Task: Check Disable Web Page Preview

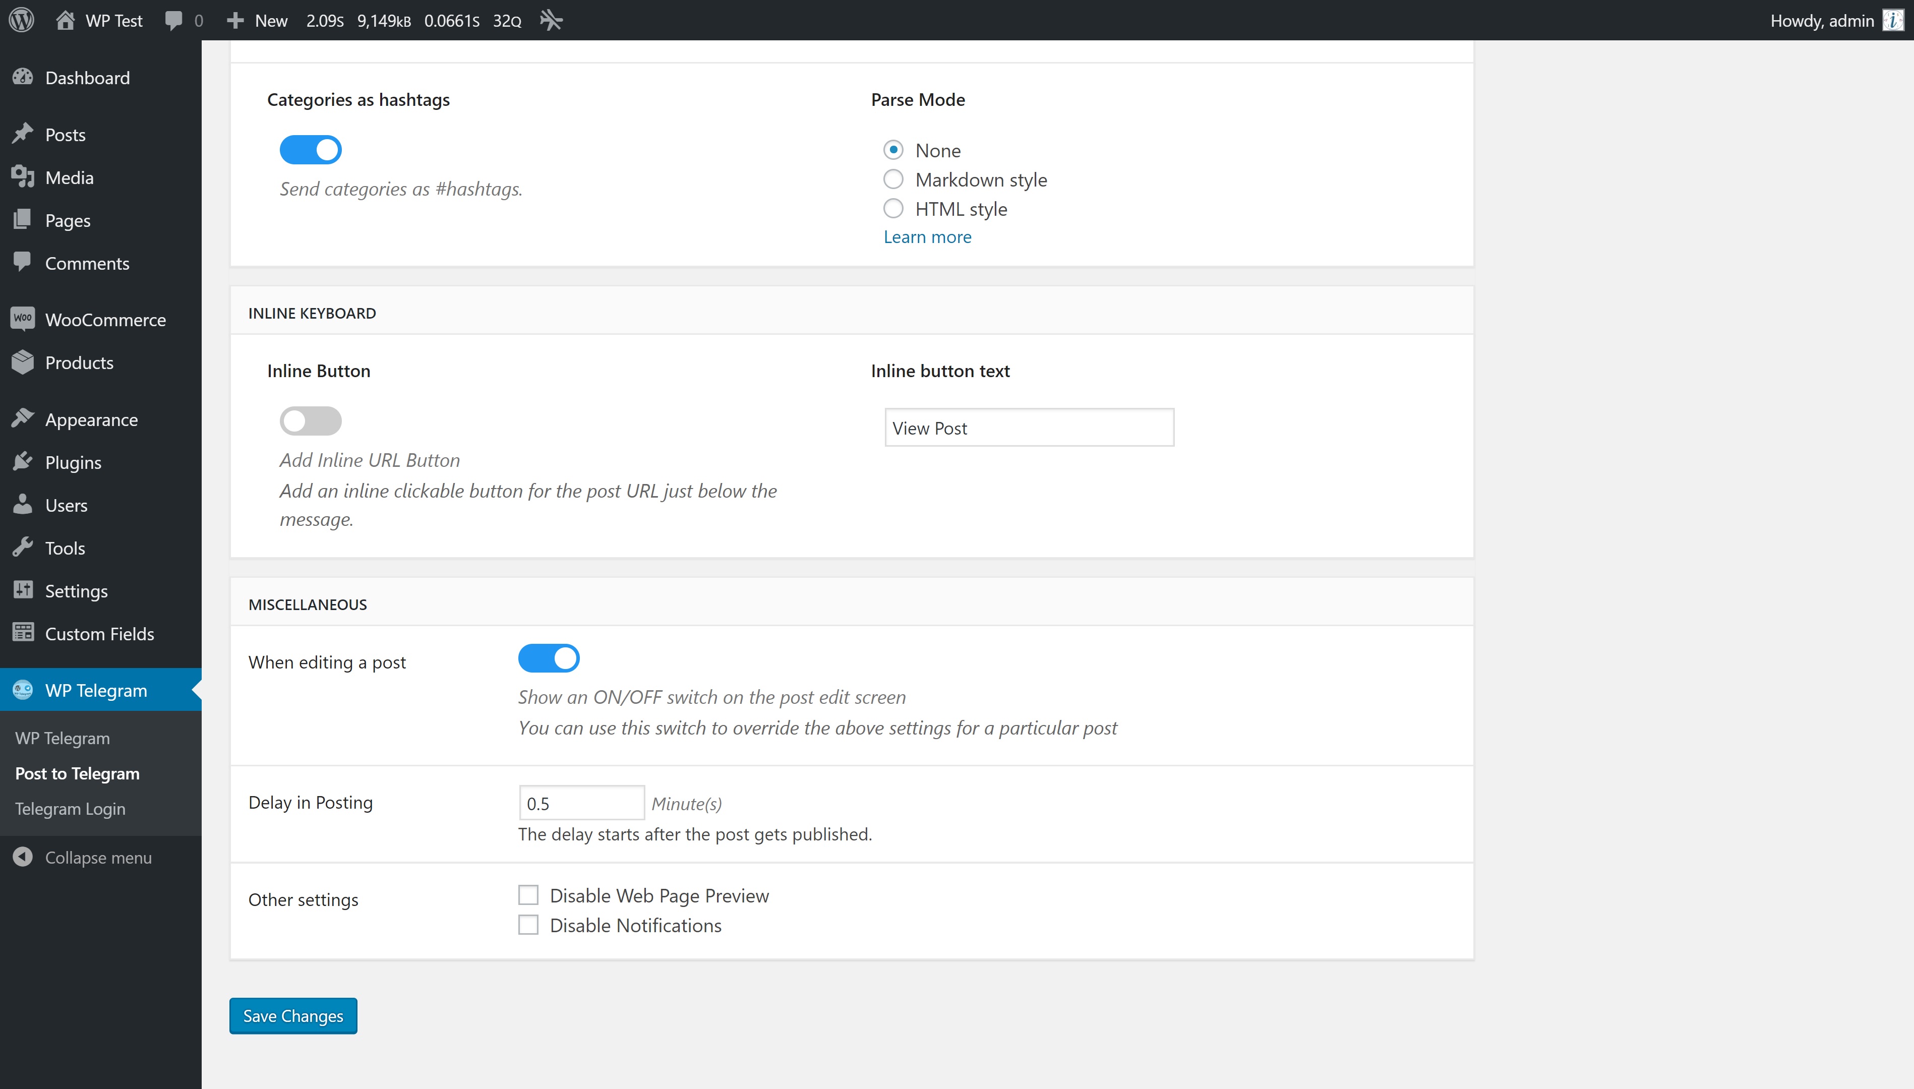Action: point(528,895)
